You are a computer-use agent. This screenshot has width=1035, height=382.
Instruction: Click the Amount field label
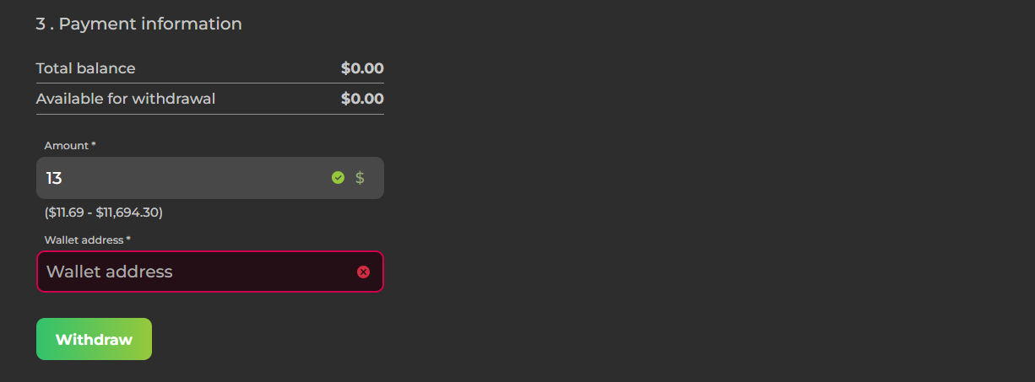[66, 146]
